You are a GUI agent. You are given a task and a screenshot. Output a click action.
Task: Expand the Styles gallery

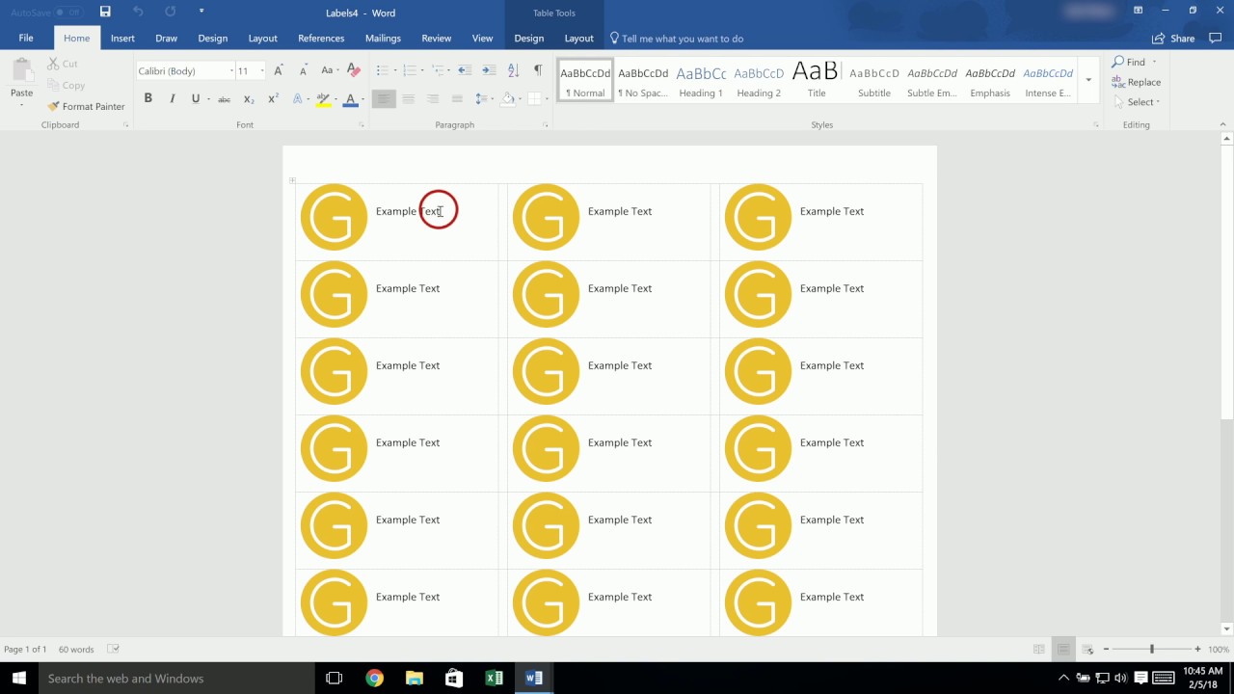(x=1088, y=80)
